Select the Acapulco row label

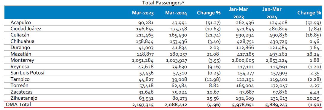(21, 22)
